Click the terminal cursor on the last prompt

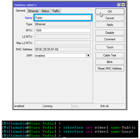(x=64, y=137)
